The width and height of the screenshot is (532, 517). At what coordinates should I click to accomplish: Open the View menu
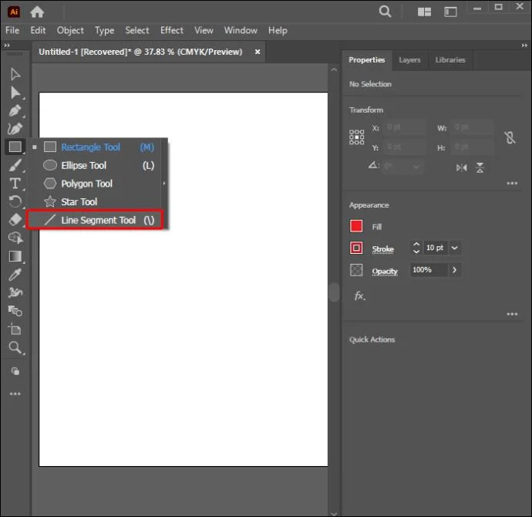[x=204, y=30]
